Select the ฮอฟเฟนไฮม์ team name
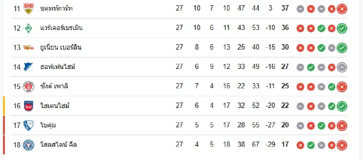This screenshot has height=160, width=363. tap(57, 67)
